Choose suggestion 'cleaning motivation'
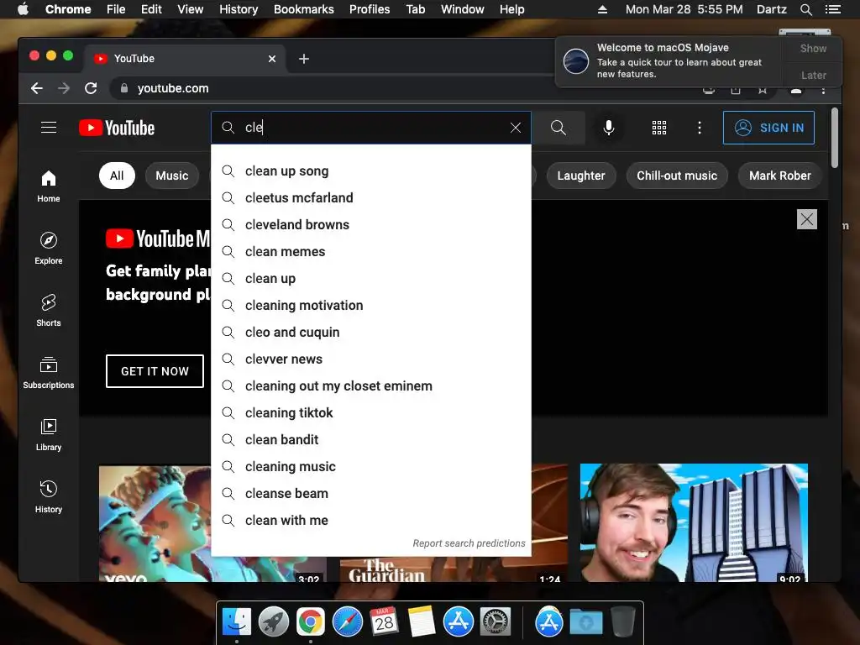Screen dimensions: 860x645 [x=371, y=306]
